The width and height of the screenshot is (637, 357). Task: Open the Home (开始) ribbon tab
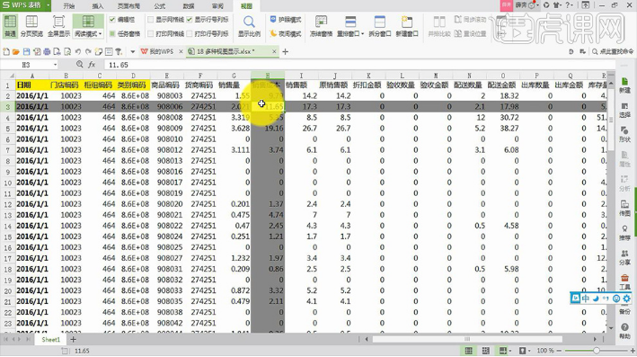click(x=69, y=5)
